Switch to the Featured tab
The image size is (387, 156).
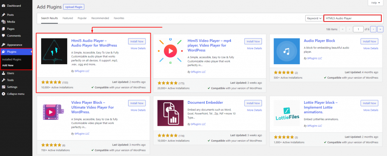[x=68, y=18]
